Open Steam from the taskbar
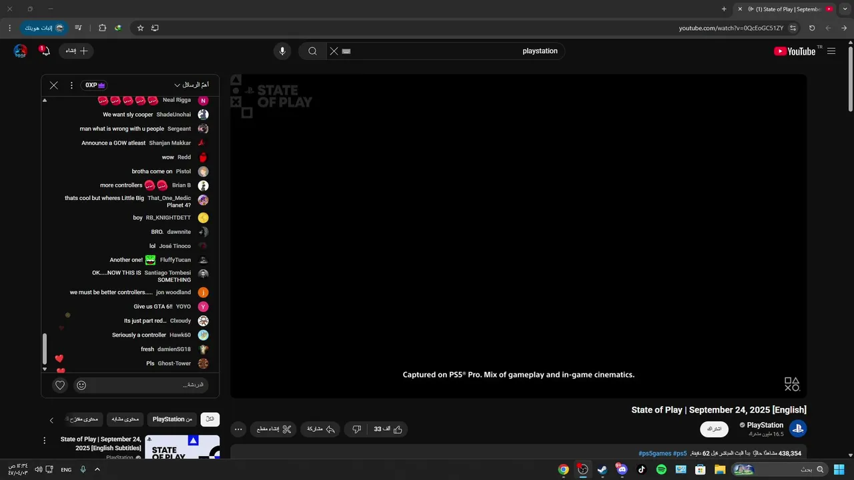This screenshot has width=854, height=480. click(602, 469)
